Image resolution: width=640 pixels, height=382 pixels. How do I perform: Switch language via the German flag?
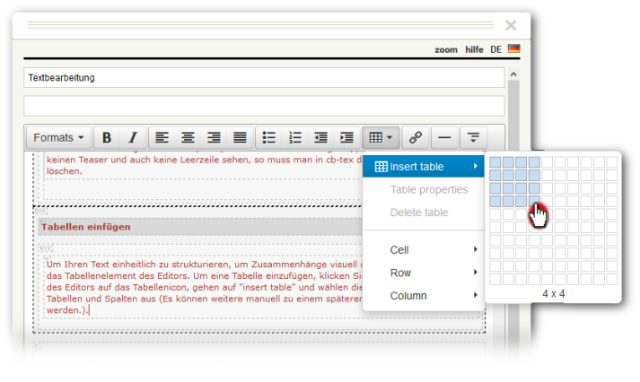513,49
